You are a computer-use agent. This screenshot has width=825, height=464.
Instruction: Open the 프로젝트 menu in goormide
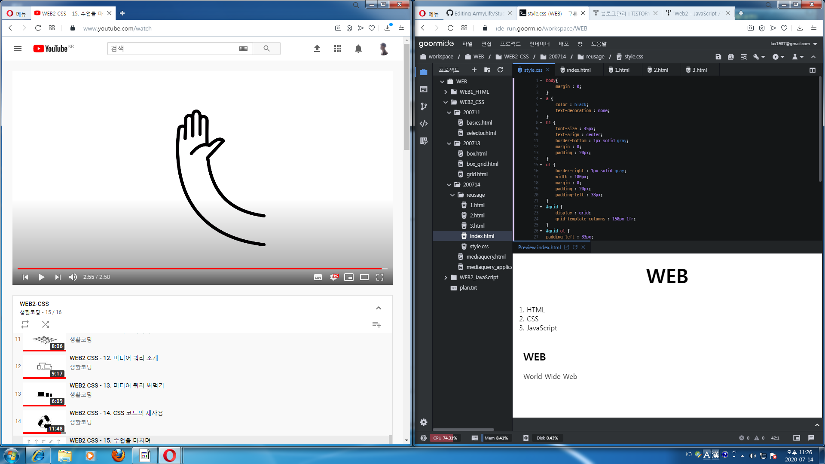pos(510,44)
